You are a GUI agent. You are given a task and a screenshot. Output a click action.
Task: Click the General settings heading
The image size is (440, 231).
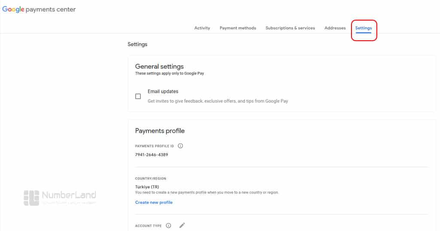click(159, 66)
